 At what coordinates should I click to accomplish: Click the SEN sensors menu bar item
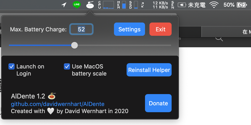point(173,5)
